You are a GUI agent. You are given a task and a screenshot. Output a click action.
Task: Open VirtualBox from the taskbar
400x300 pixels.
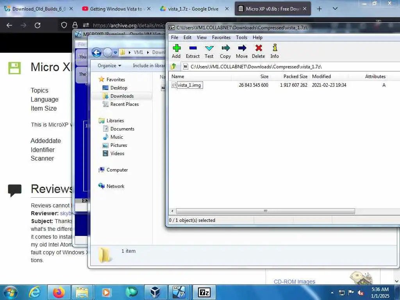pyautogui.click(x=155, y=292)
